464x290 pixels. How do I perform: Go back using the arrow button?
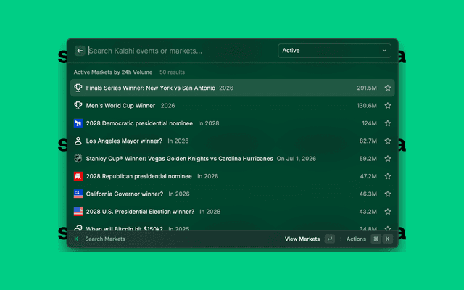[80, 51]
